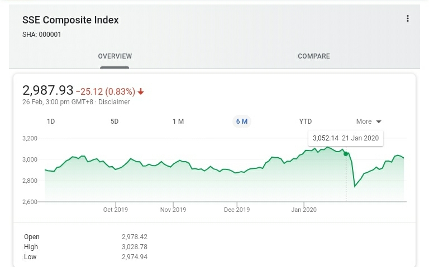
Task: Click the 2,600 y-axis label
Action: coord(30,202)
